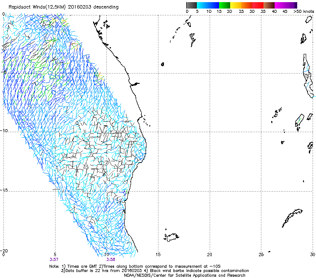Image resolution: width=316 pixels, height=278 pixels.
Task: Click the '>50 knots' legend label
Action: (304, 12)
